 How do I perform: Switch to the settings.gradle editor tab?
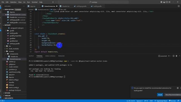pos(81,6)
